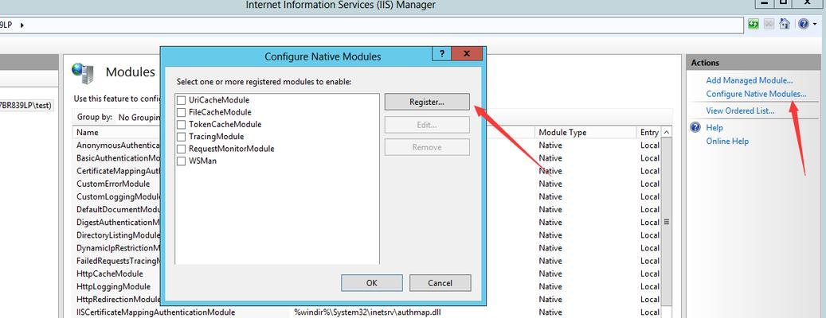Cancel the Configure Native Modules dialog
Screen dimensions: 826x318
point(440,283)
